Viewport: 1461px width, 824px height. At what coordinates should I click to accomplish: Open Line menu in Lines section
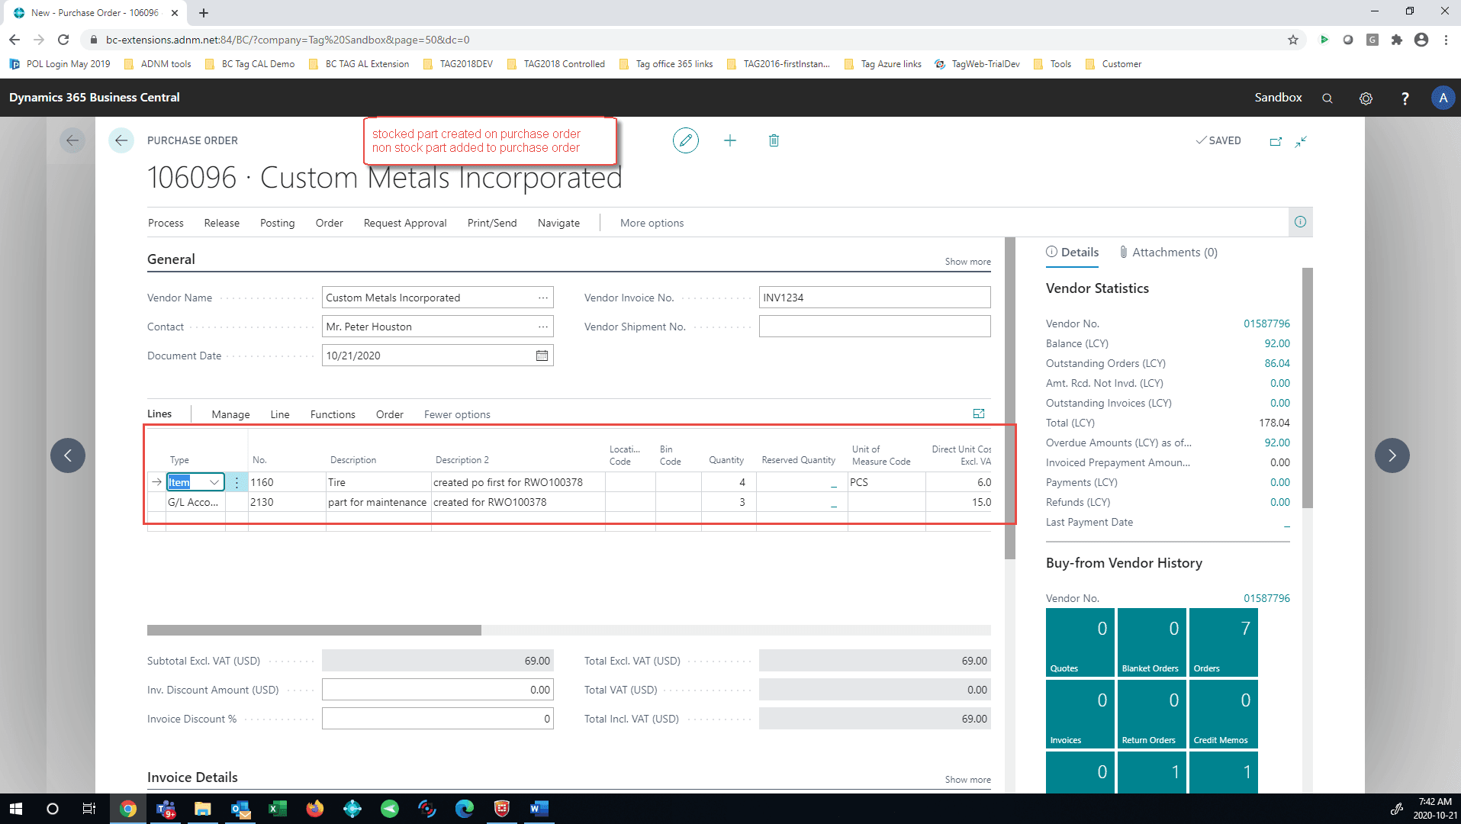click(x=280, y=414)
